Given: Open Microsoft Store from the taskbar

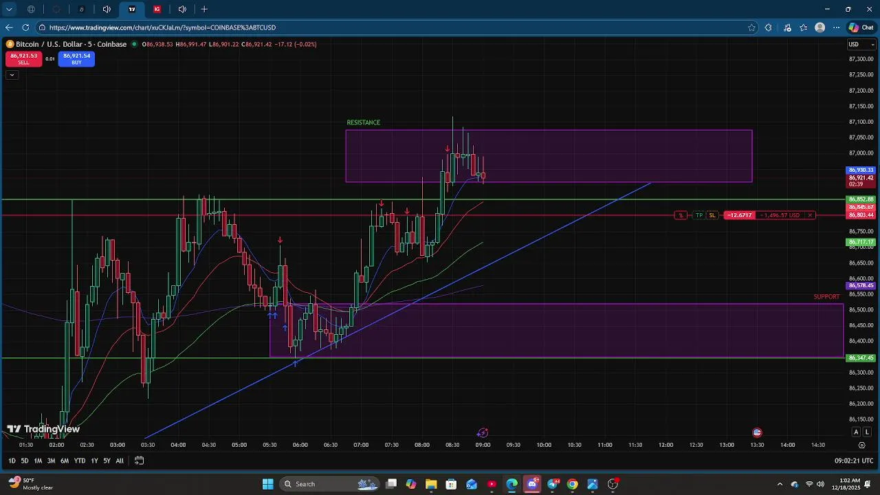Looking at the screenshot, I should click(451, 484).
